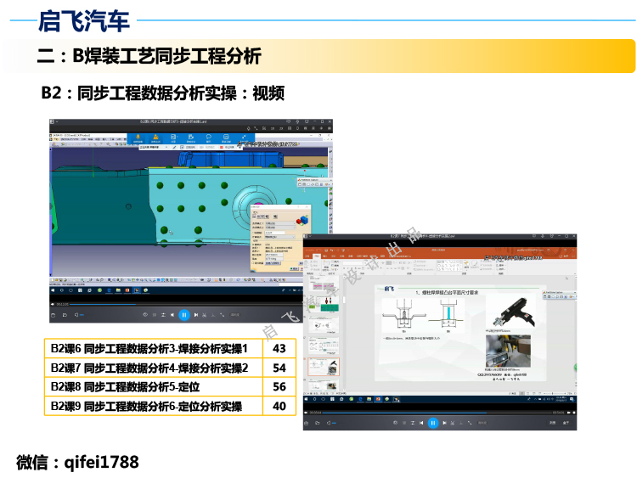Click the '微信：qifei1788' contact text
Viewport: 637px width, 478px height.
point(77,462)
